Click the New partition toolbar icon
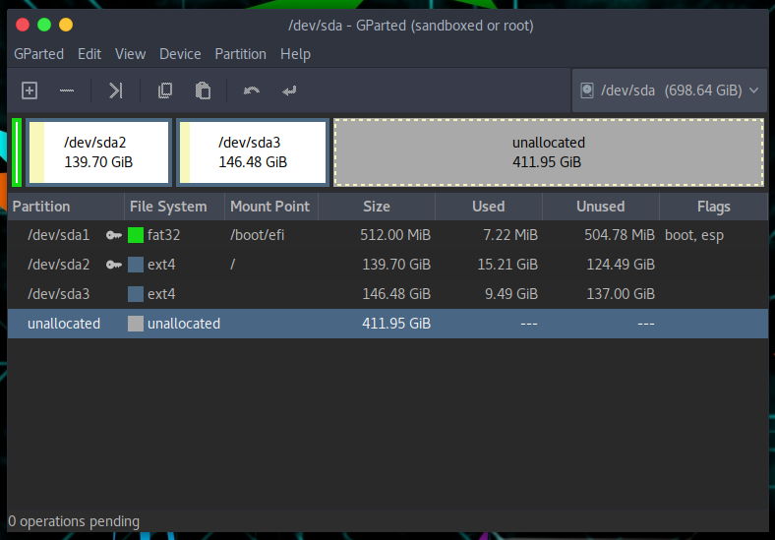The width and height of the screenshot is (775, 540). pyautogui.click(x=30, y=90)
